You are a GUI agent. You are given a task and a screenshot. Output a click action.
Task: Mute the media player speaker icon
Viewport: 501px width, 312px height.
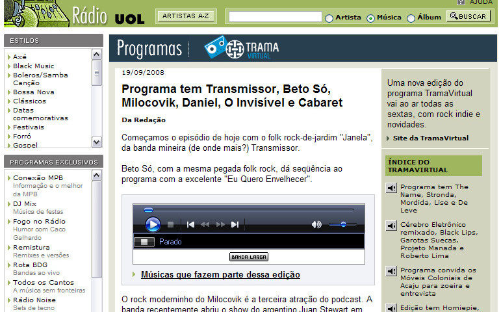click(x=316, y=225)
